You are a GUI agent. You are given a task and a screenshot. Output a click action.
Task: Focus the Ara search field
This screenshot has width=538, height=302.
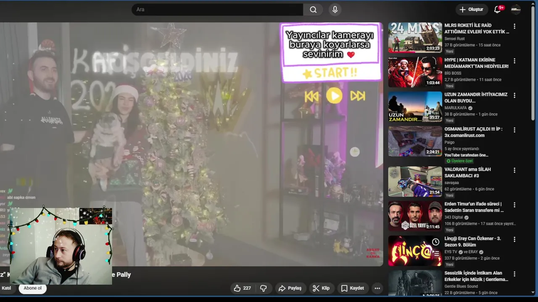tap(217, 10)
